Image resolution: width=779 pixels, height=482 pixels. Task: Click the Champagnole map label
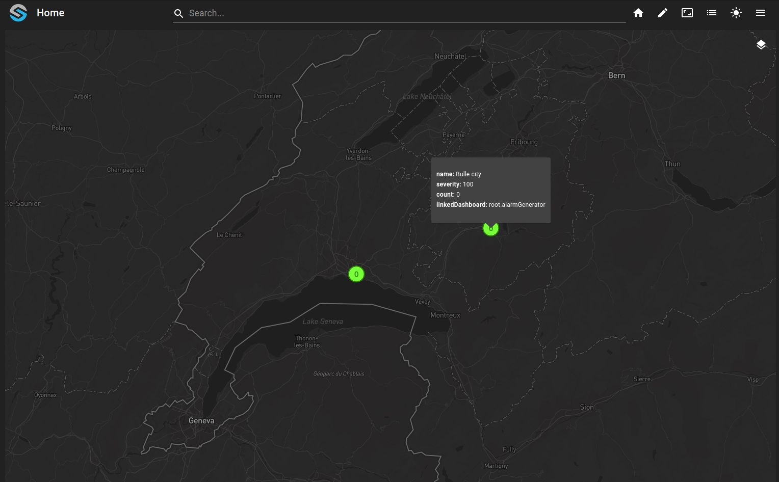[126, 170]
